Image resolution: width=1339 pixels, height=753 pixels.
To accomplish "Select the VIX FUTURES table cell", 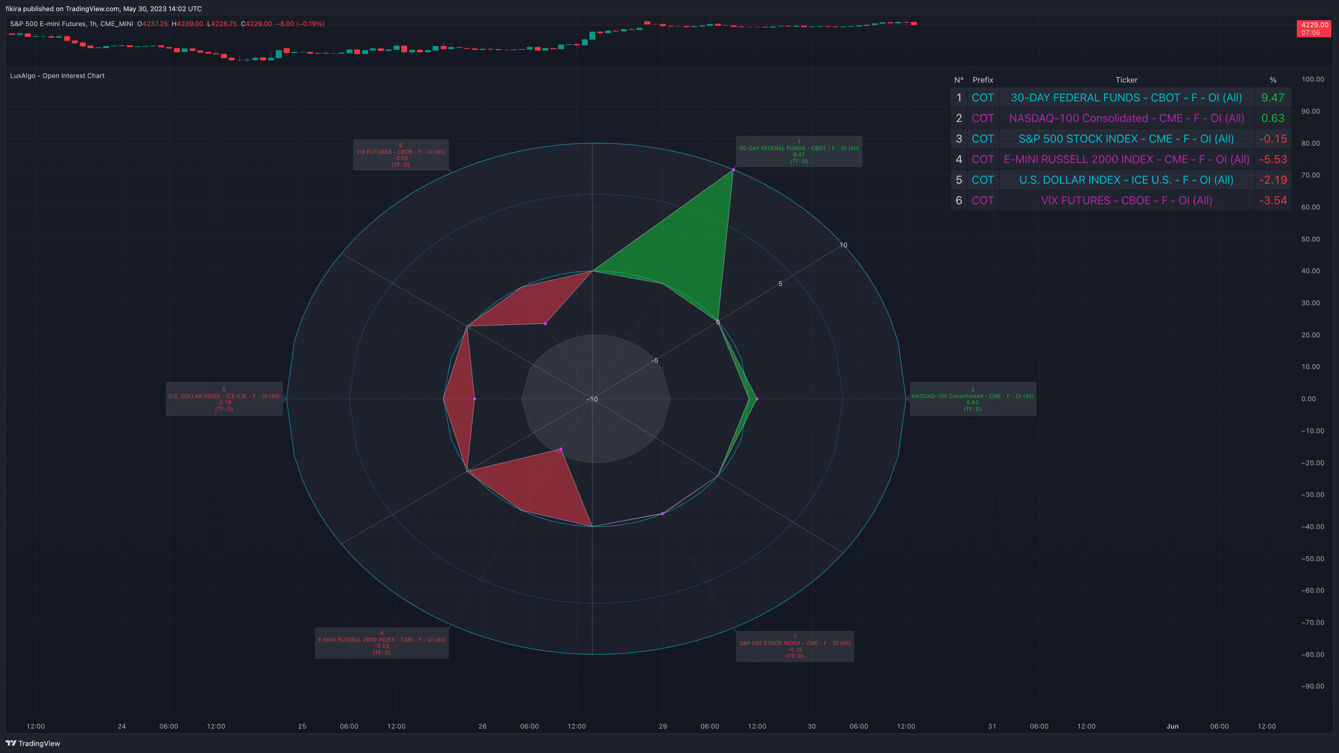I will (x=1126, y=201).
